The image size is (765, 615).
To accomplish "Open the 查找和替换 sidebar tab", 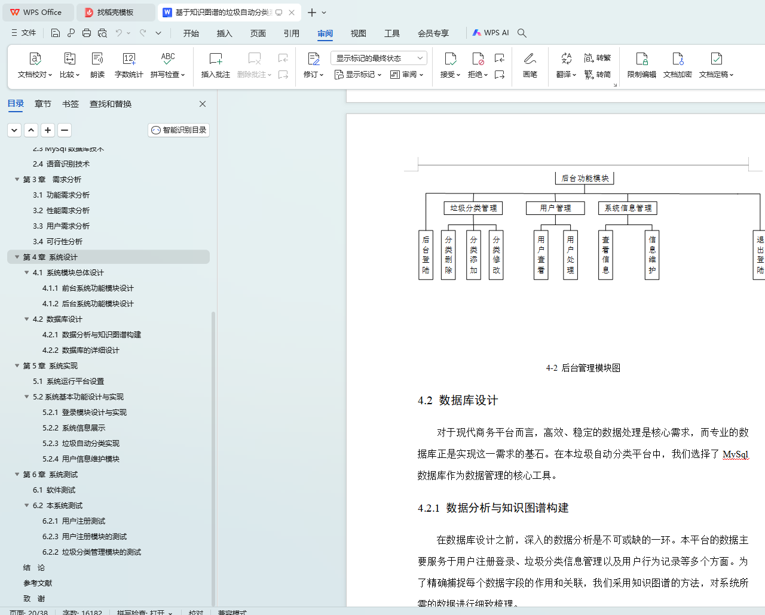I will click(x=111, y=104).
